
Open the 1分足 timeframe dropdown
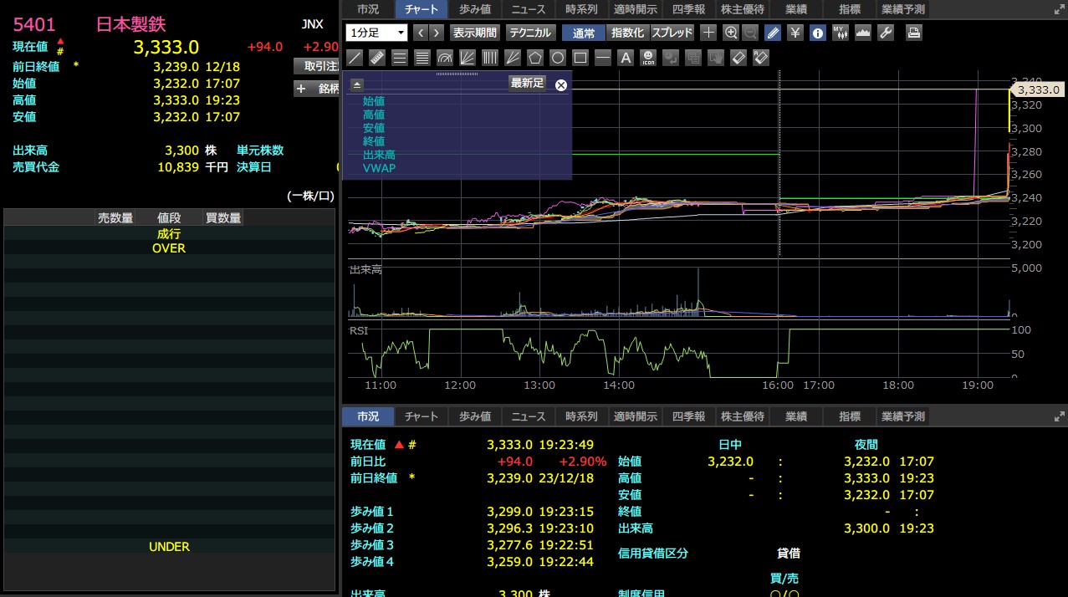pyautogui.click(x=376, y=33)
